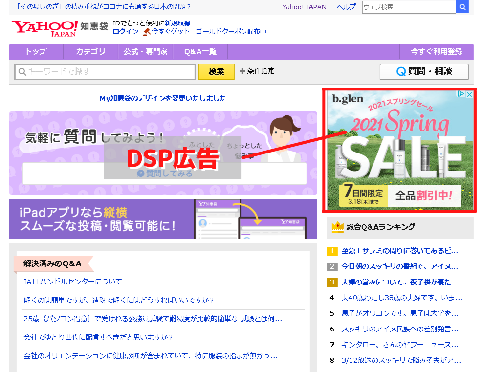Click the auction hammer icon near 今すぐゲット
Screen dimensions: 483x372
pos(147,32)
